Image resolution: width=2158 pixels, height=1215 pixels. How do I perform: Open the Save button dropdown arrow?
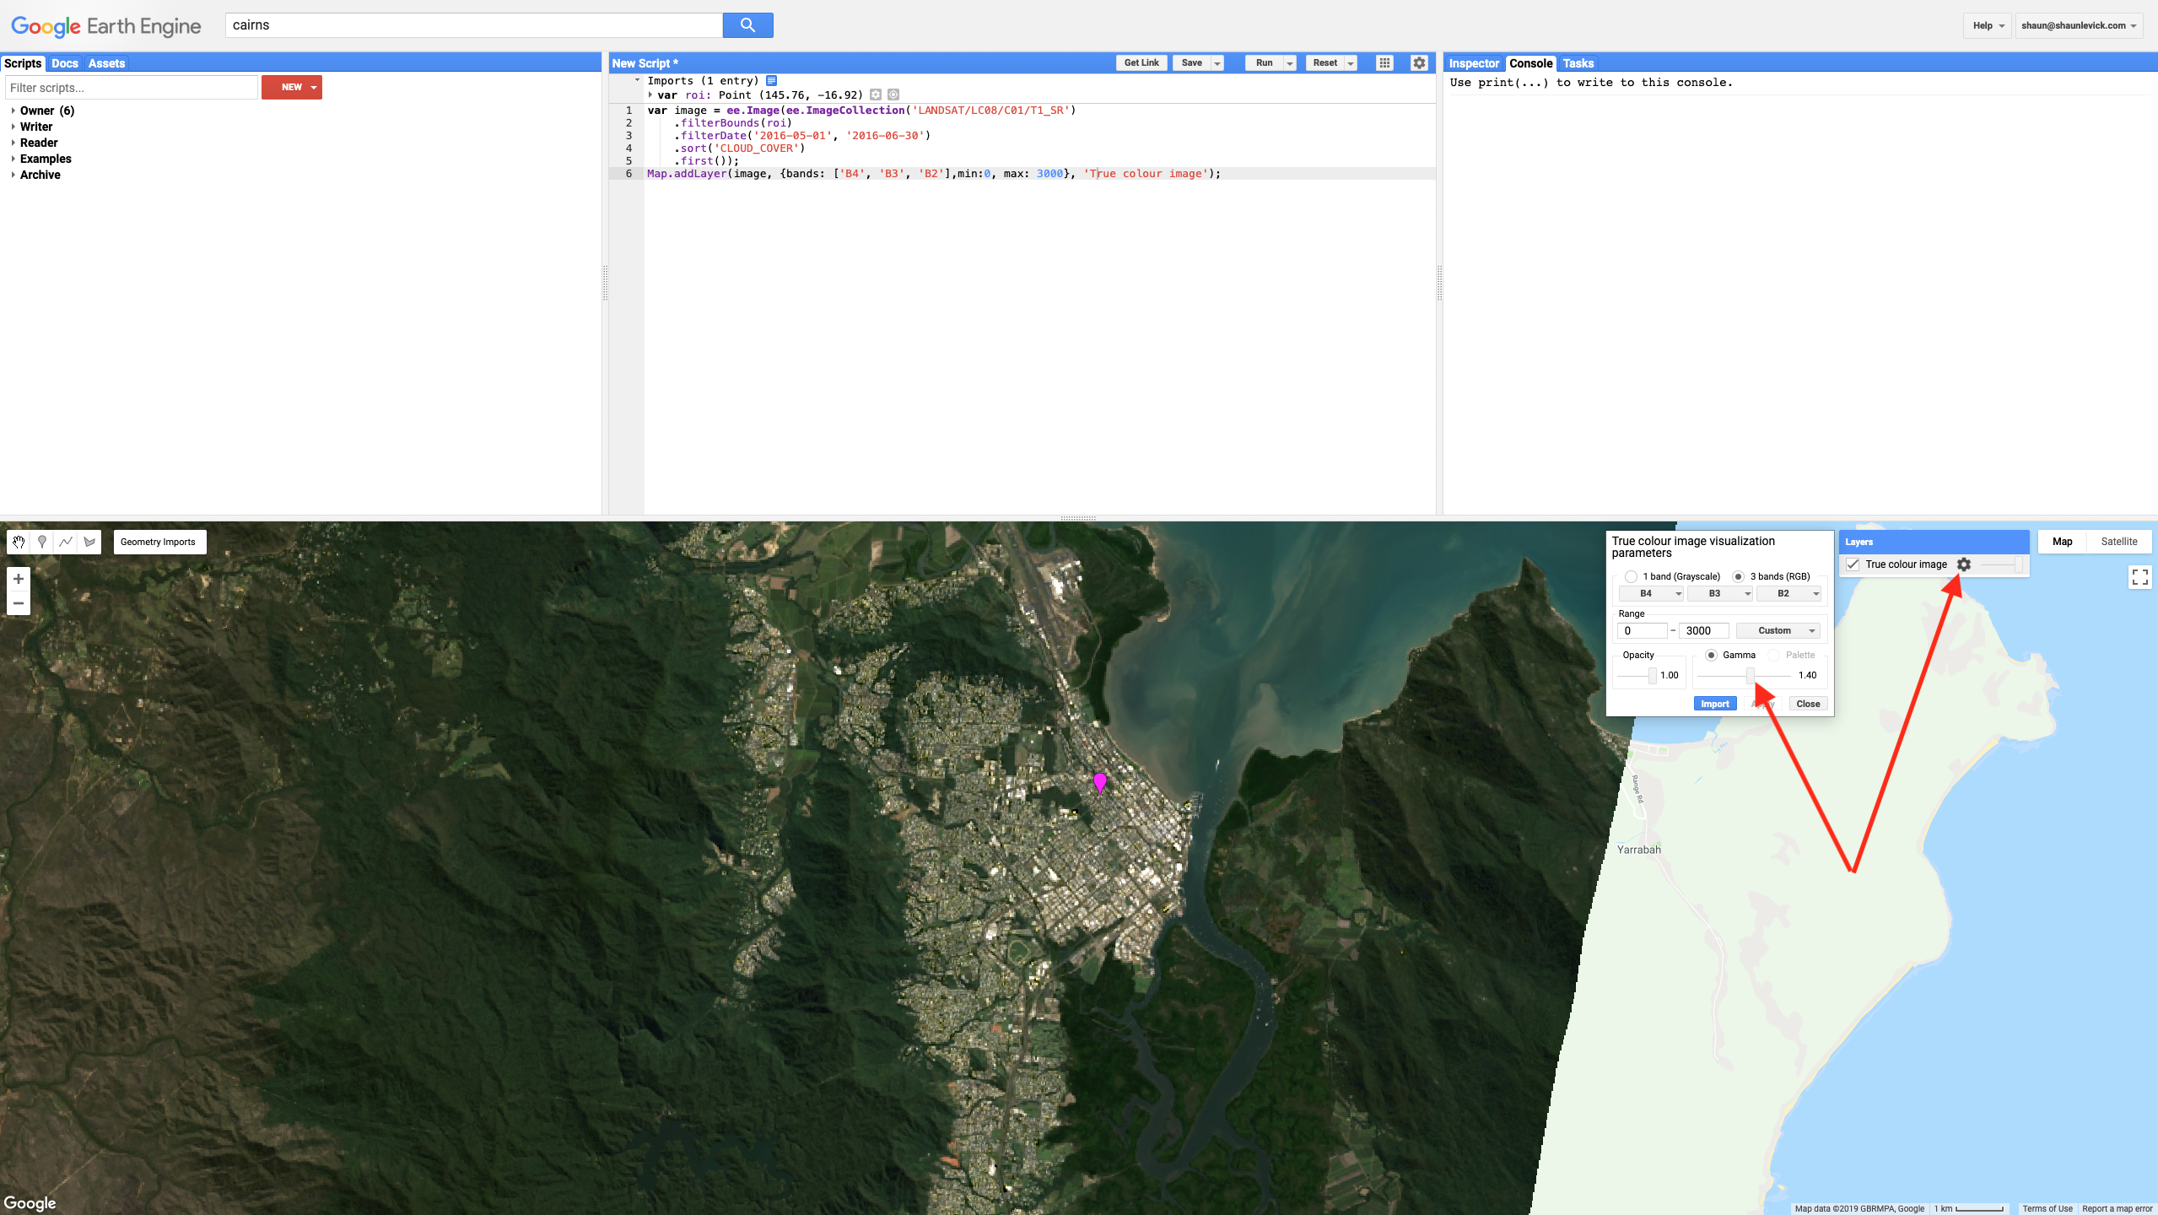click(1217, 63)
